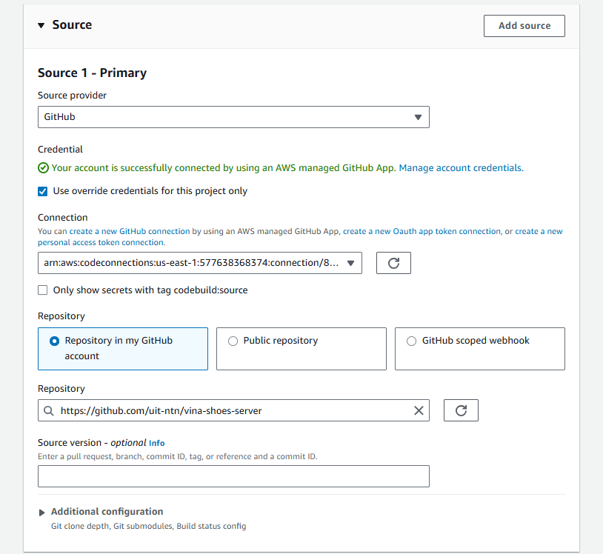Open the Source provider GitHub dropdown
Viewport: 603px width, 554px height.
[233, 117]
